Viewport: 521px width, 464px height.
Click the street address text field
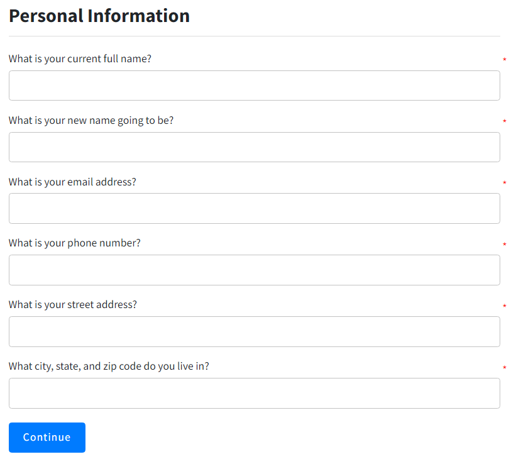pos(254,331)
